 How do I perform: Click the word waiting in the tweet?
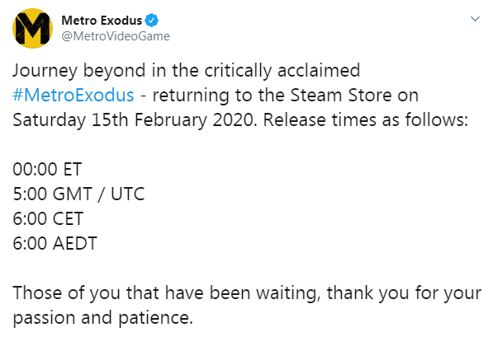288,293
